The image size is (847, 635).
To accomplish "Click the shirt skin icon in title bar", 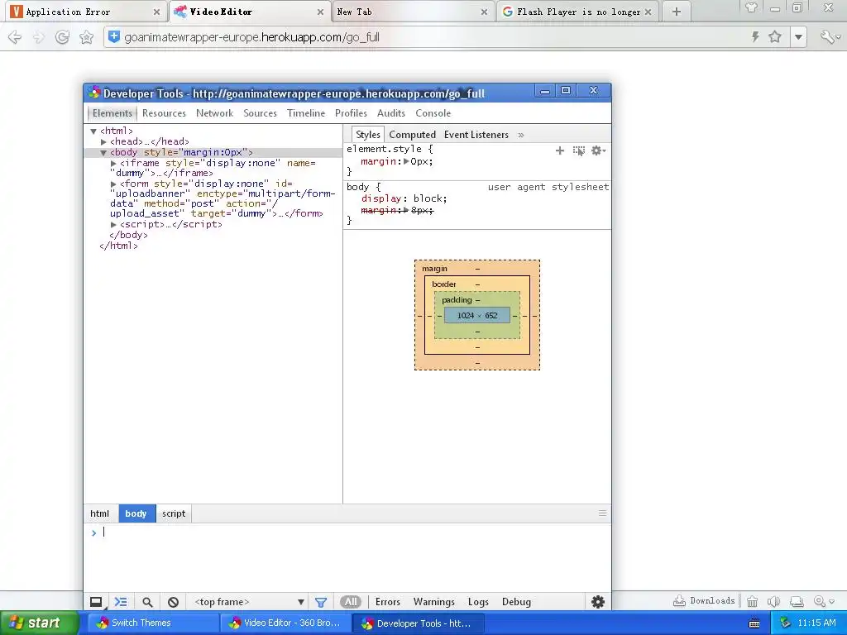I will 751,7.
